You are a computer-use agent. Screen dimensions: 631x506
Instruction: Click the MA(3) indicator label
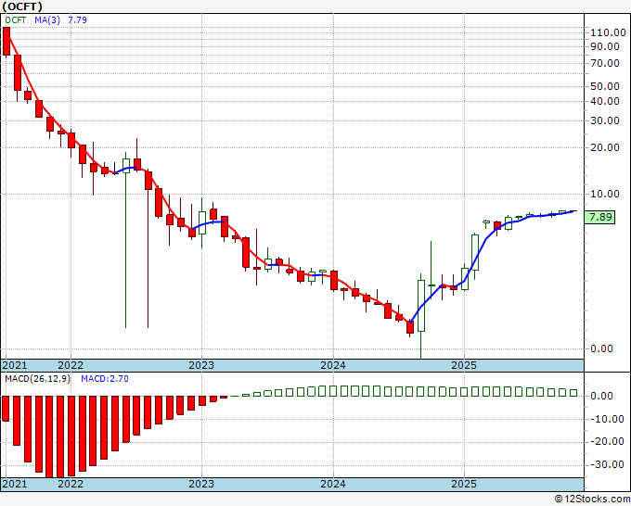(x=47, y=20)
